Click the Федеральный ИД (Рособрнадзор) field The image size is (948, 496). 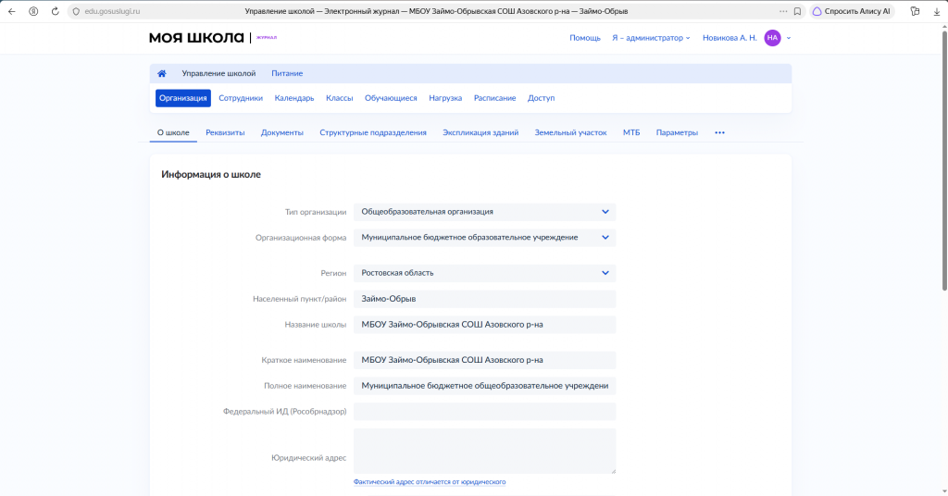tap(485, 412)
